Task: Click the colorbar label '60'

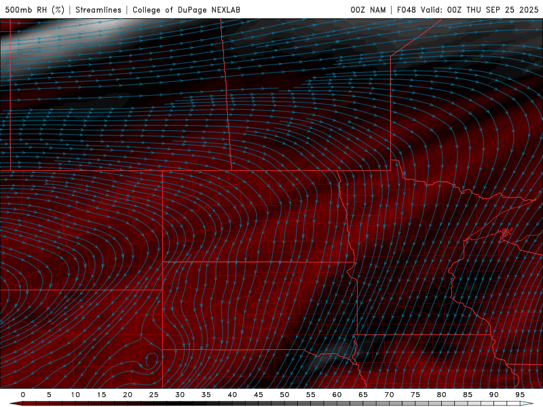Action: [337, 395]
